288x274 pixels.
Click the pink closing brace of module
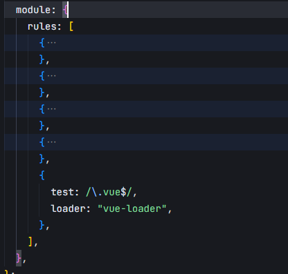click(19, 258)
